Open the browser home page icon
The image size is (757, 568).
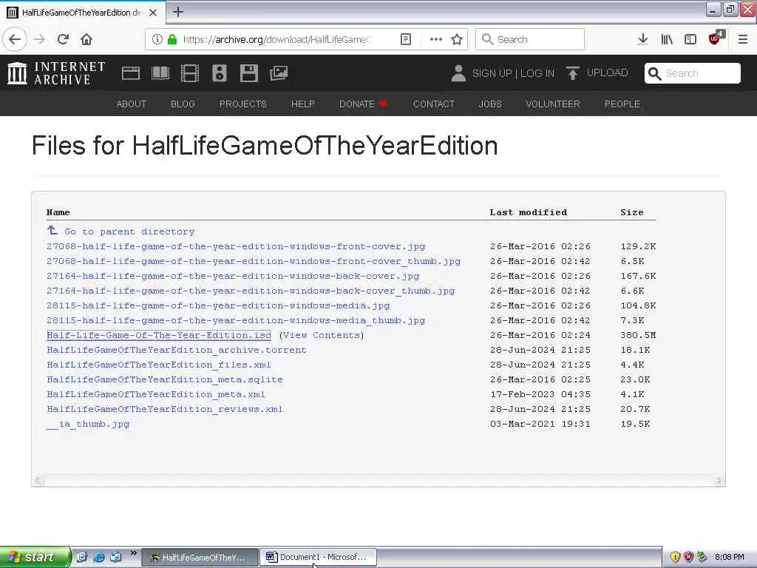pyautogui.click(x=86, y=39)
